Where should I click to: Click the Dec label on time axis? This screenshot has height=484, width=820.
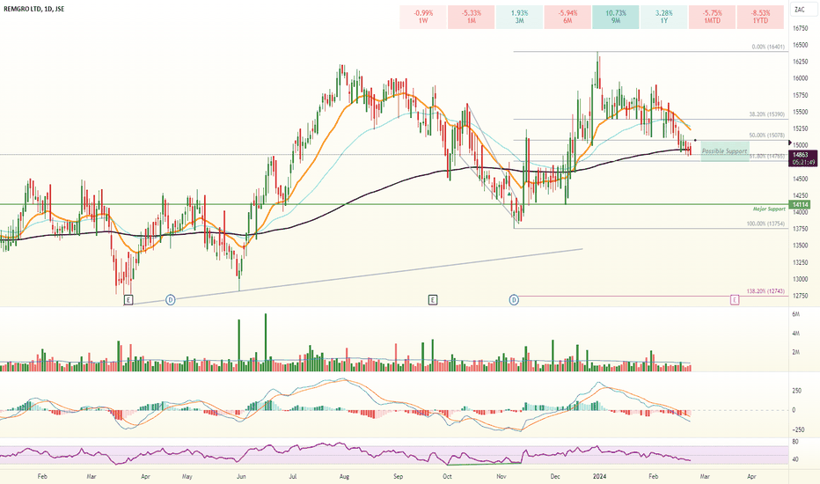click(555, 476)
